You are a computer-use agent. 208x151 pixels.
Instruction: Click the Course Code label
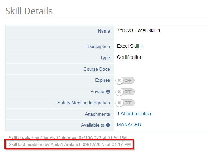[x=97, y=69]
